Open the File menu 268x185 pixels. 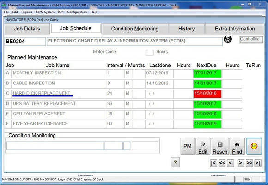click(6, 12)
